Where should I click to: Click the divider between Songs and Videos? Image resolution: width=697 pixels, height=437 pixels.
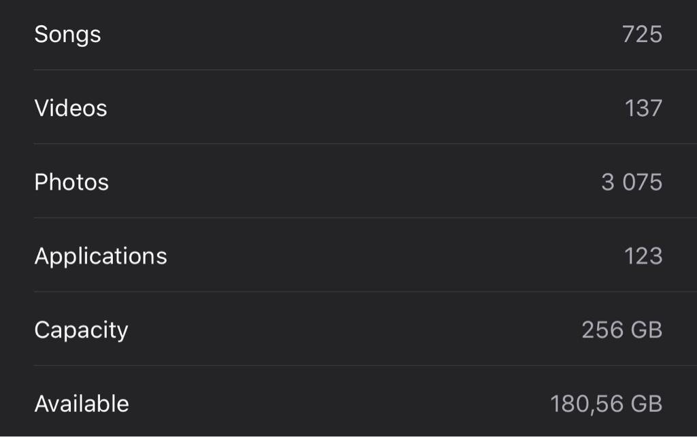click(366, 69)
